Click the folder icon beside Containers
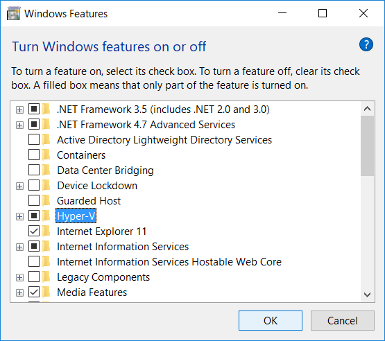 pyautogui.click(x=46, y=155)
